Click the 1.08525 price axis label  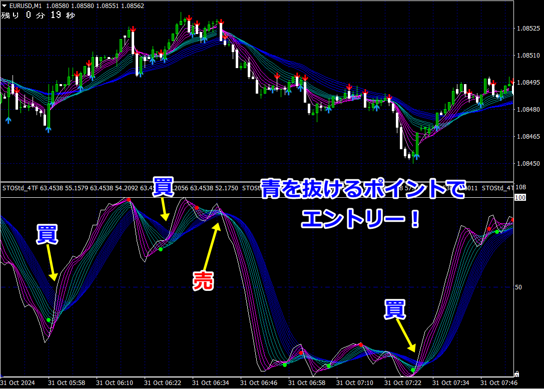[528, 29]
